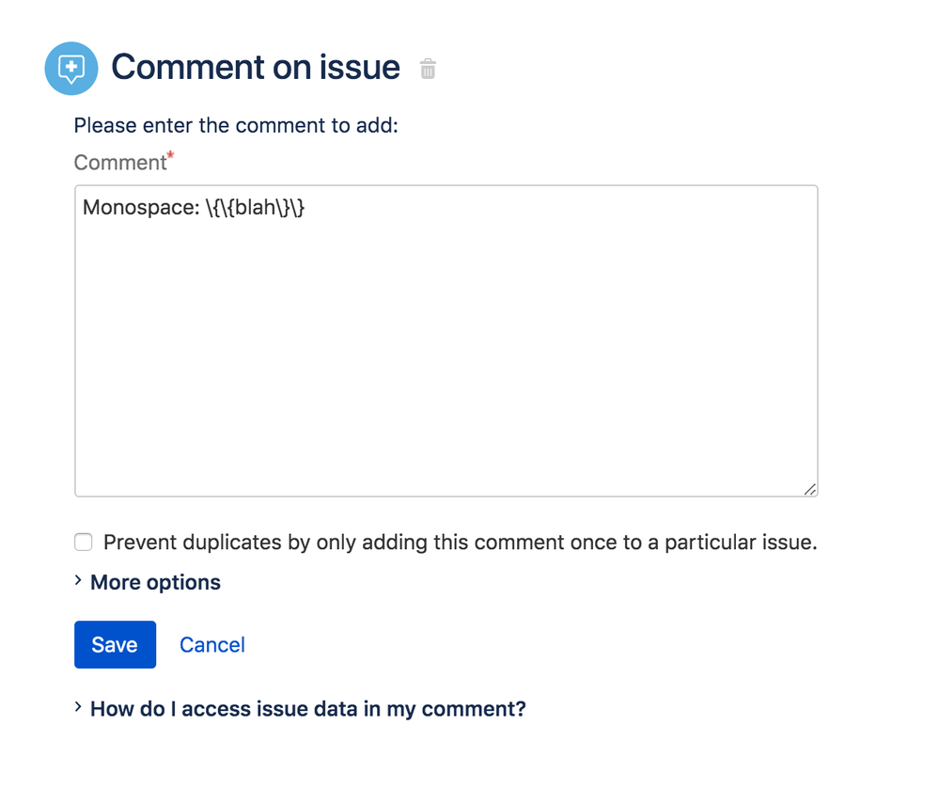Delete this action using the trash icon
Image resolution: width=939 pixels, height=804 pixels.
pyautogui.click(x=428, y=69)
